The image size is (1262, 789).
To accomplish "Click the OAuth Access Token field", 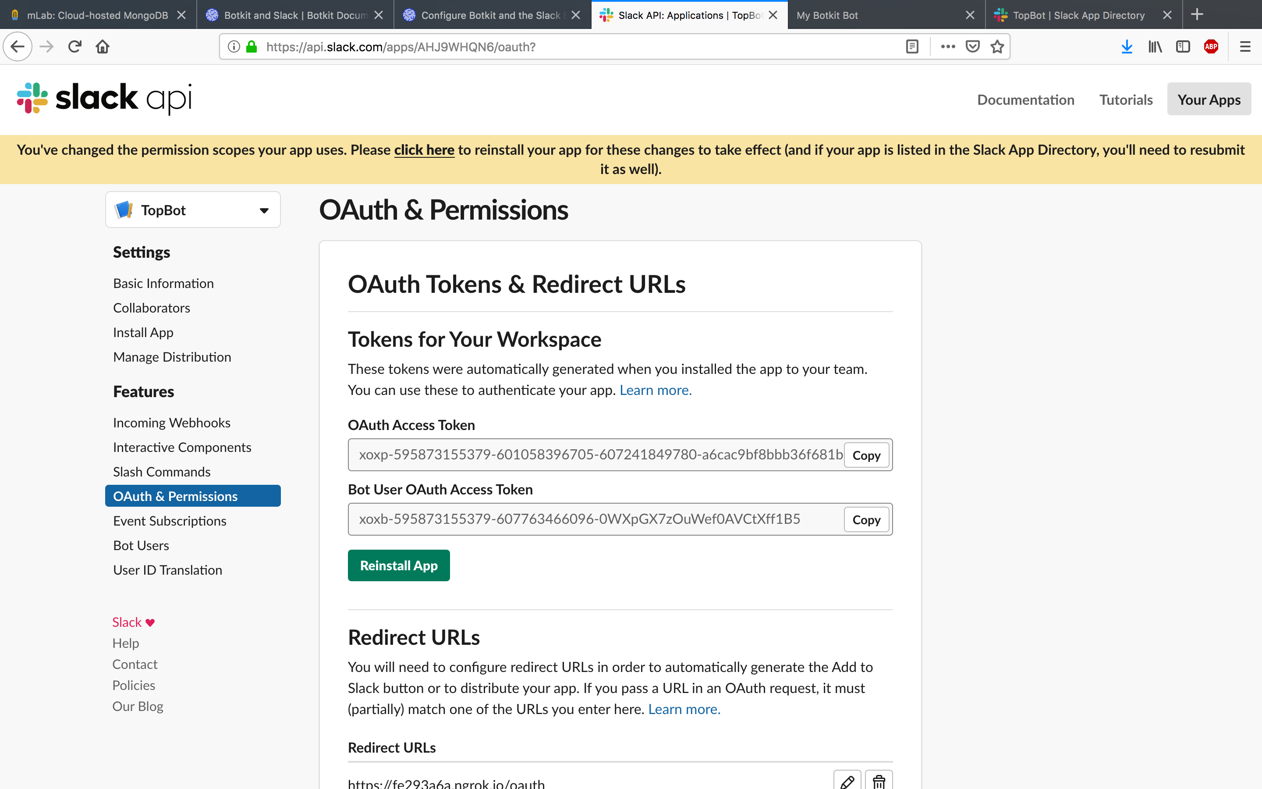I will coord(600,455).
